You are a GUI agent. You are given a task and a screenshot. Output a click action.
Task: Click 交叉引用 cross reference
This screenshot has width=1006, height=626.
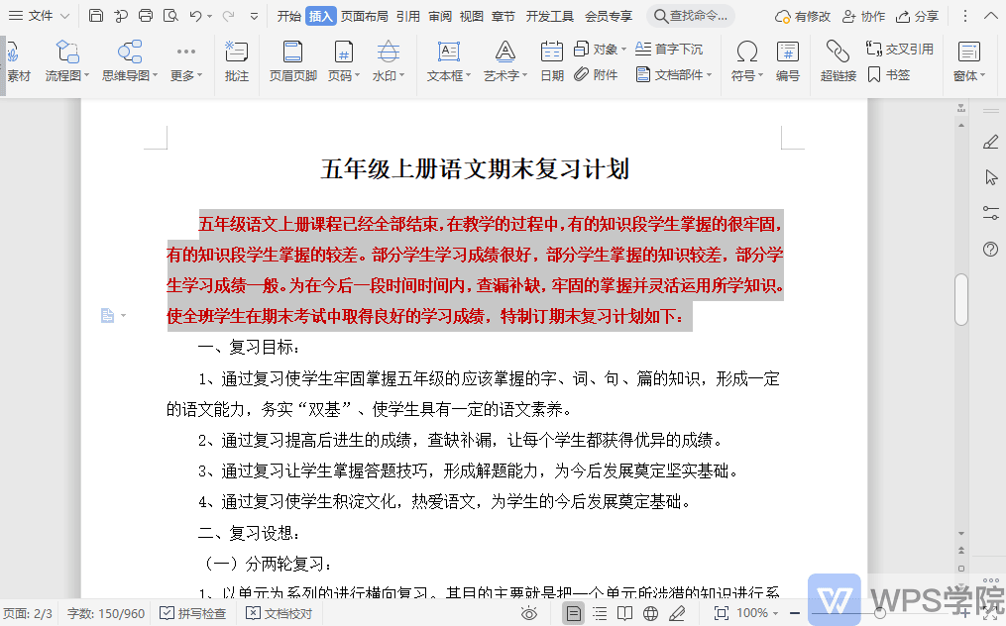(900, 49)
